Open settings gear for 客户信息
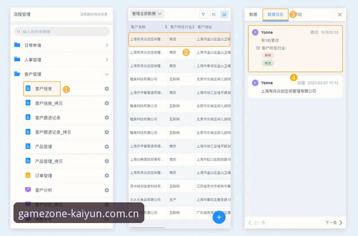 tap(107, 89)
